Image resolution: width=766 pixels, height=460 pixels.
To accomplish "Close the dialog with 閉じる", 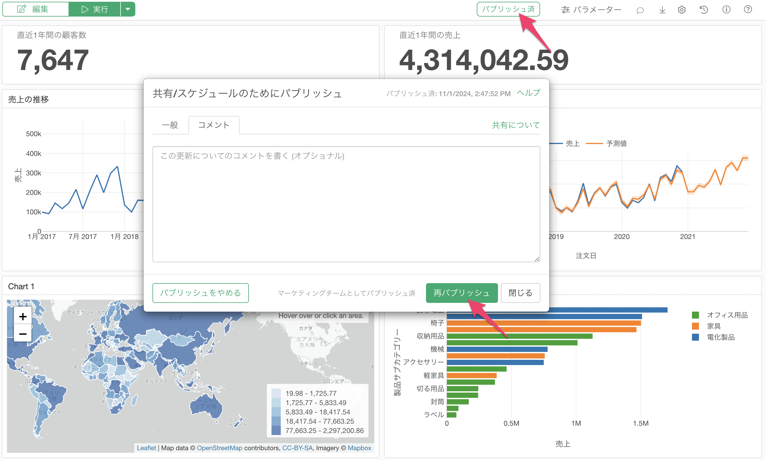I will click(520, 293).
